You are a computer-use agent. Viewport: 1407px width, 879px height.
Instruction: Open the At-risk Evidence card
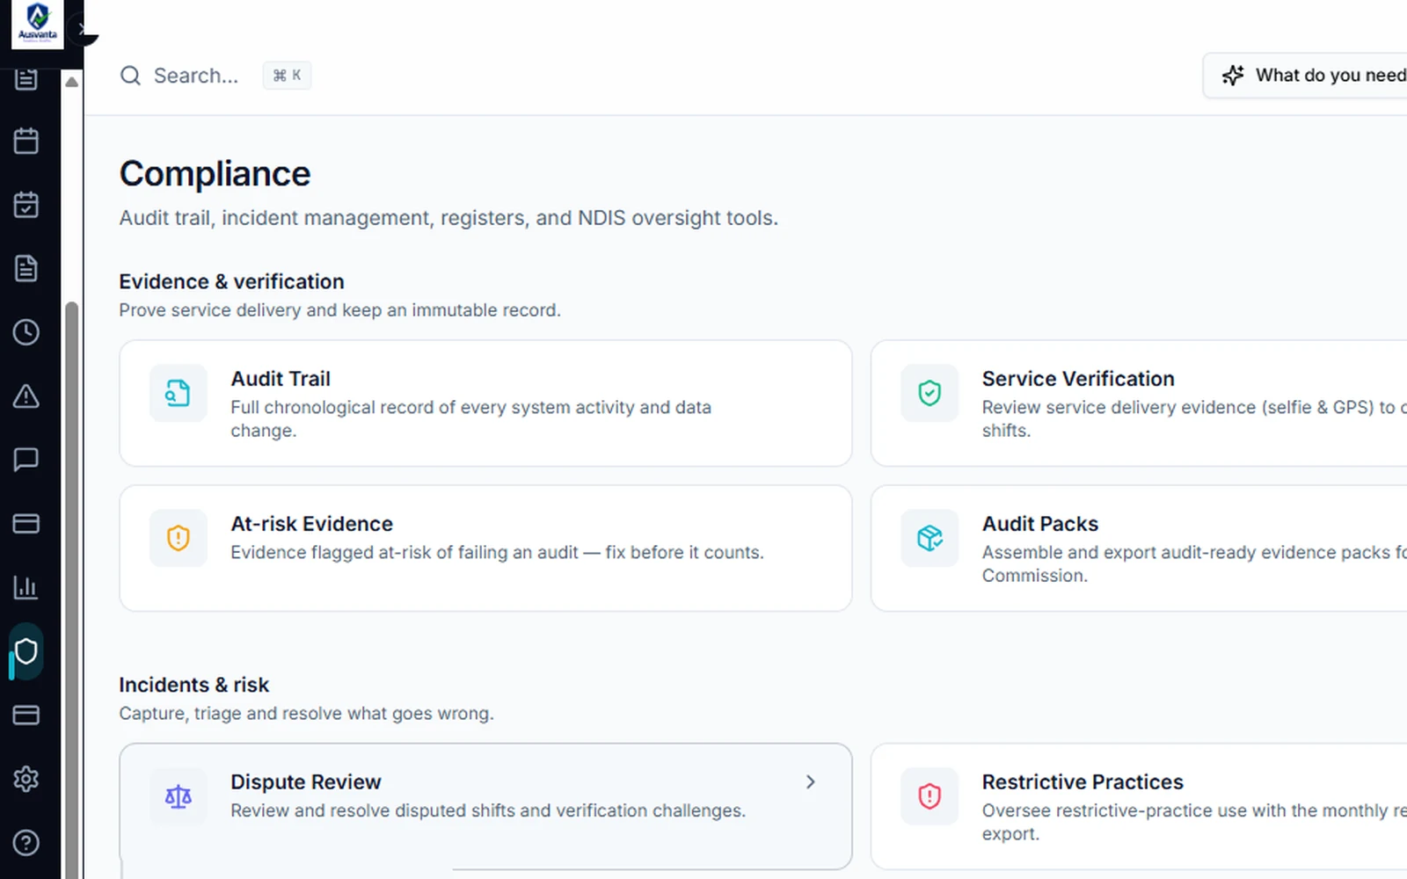point(485,548)
